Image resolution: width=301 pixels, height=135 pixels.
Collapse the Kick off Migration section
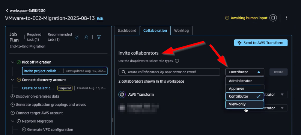coord(13,62)
